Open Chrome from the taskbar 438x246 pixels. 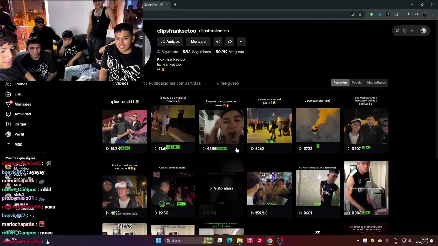(270, 241)
